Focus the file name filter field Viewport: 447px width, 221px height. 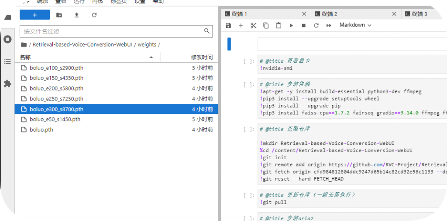coord(116,31)
